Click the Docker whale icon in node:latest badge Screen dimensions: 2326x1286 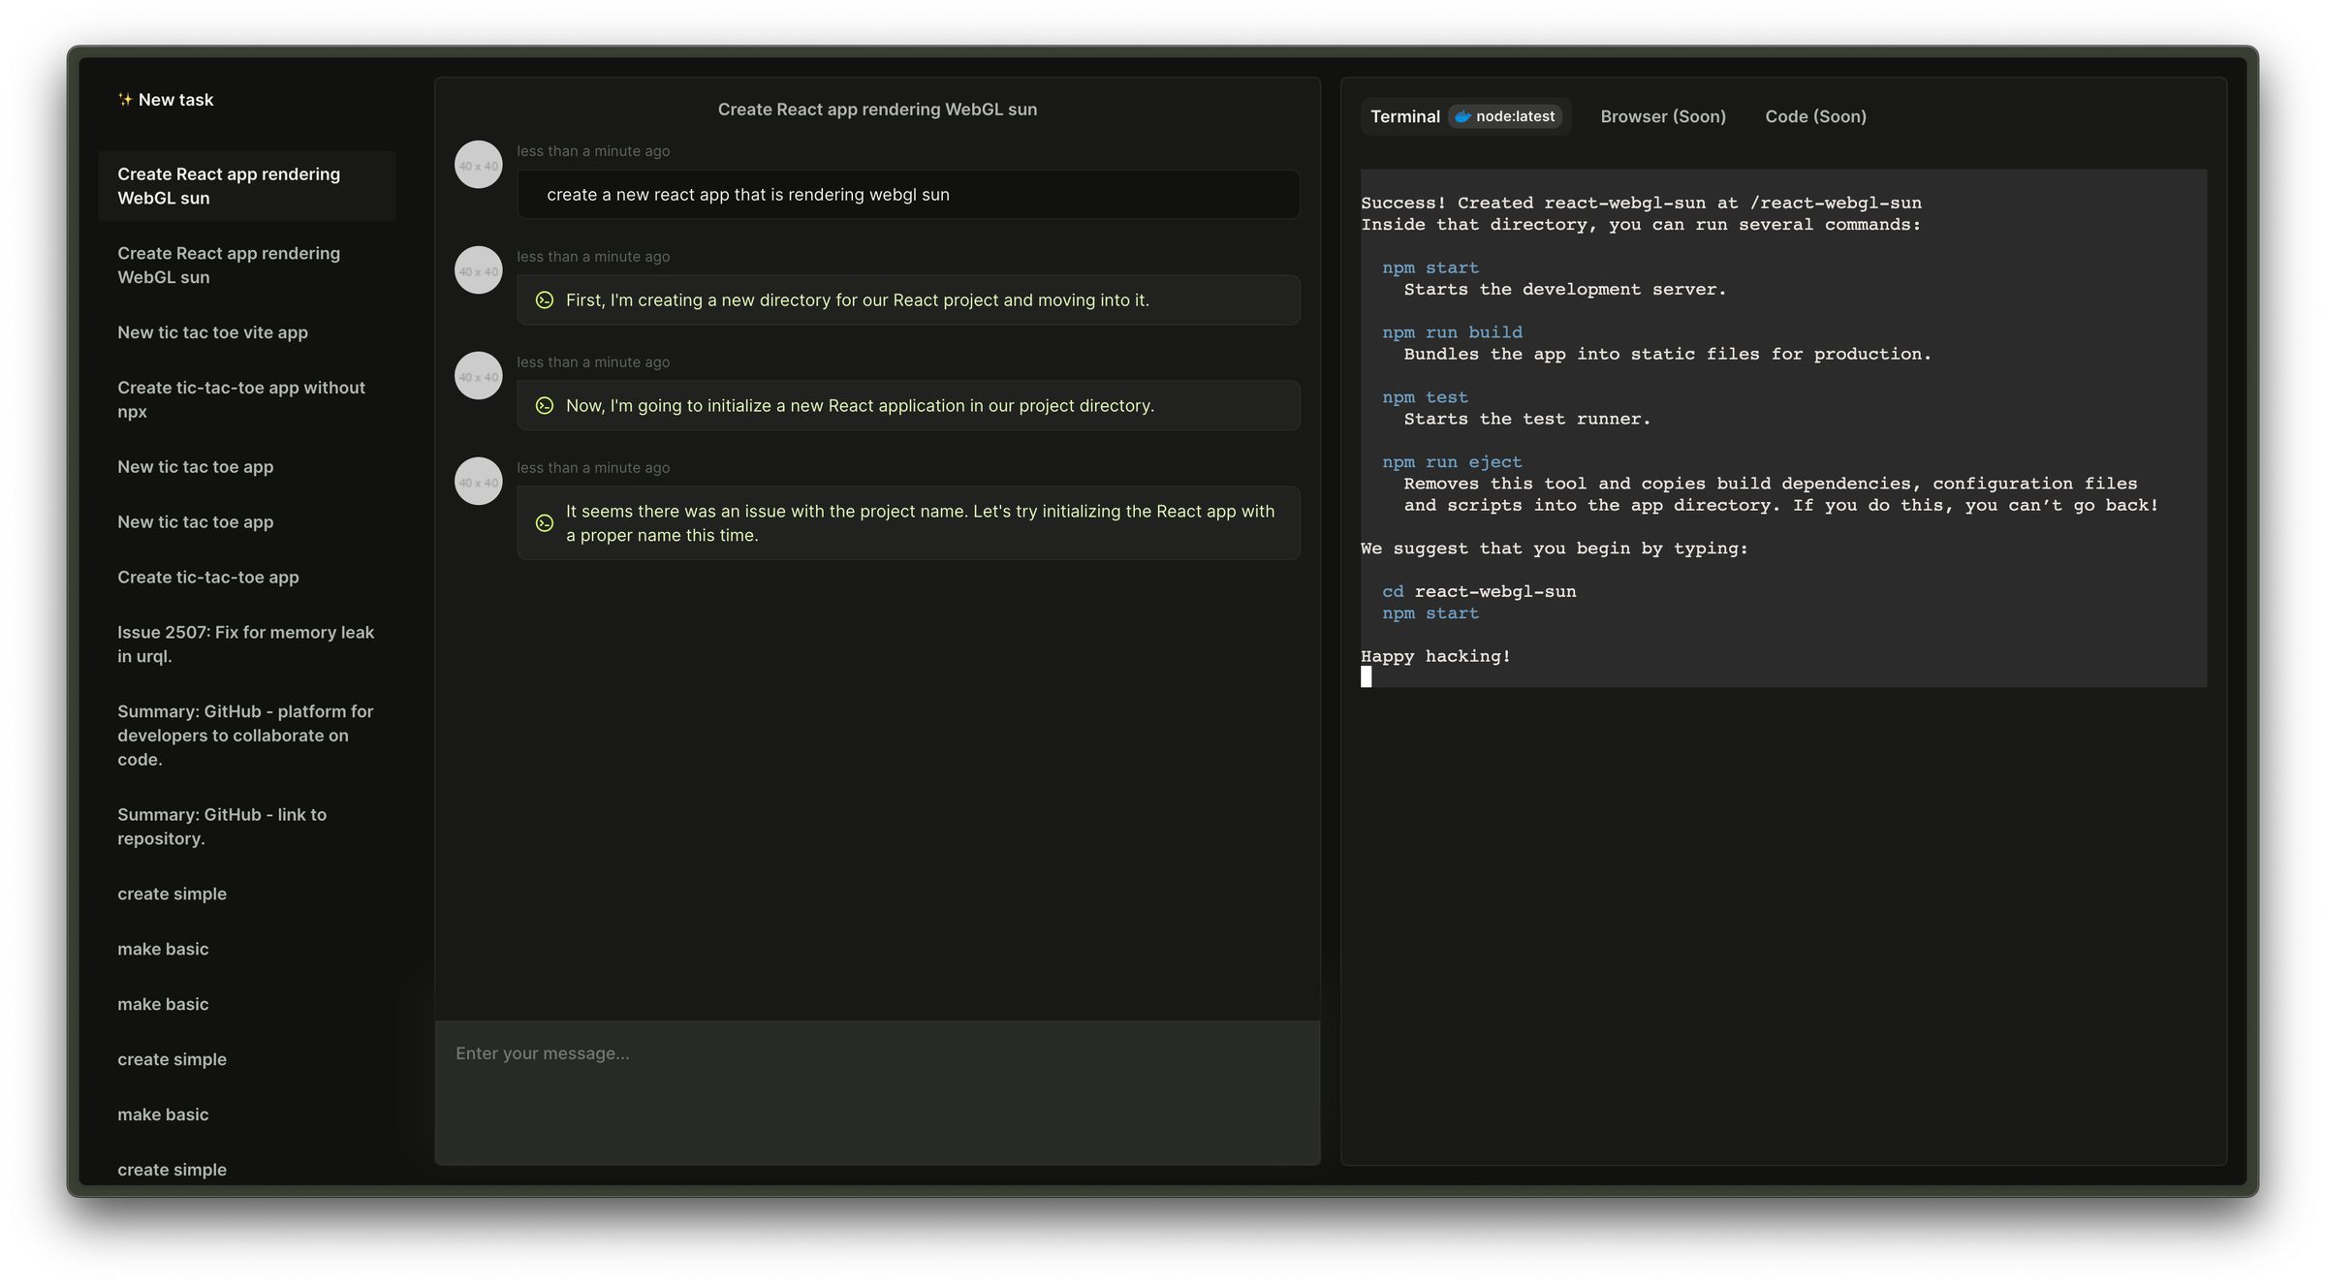[x=1463, y=116]
